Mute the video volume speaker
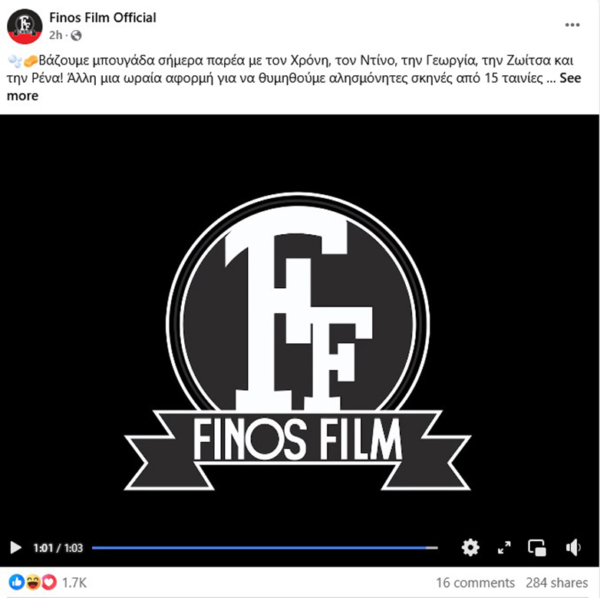The height and width of the screenshot is (598, 600). 573,547
